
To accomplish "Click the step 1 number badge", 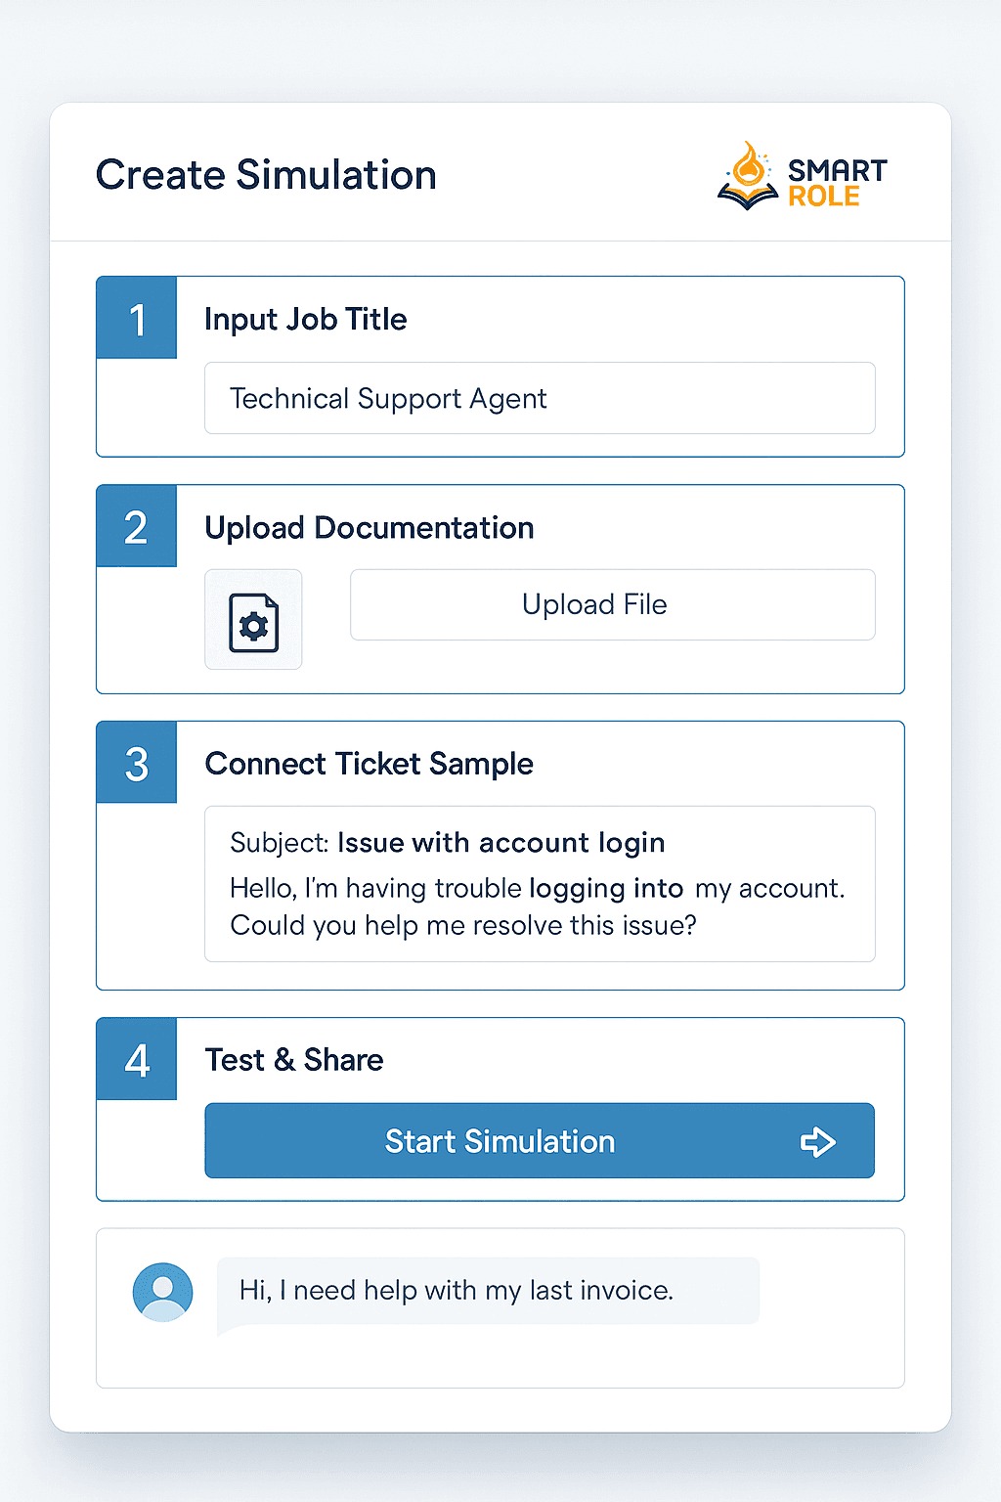I will pyautogui.click(x=136, y=318).
